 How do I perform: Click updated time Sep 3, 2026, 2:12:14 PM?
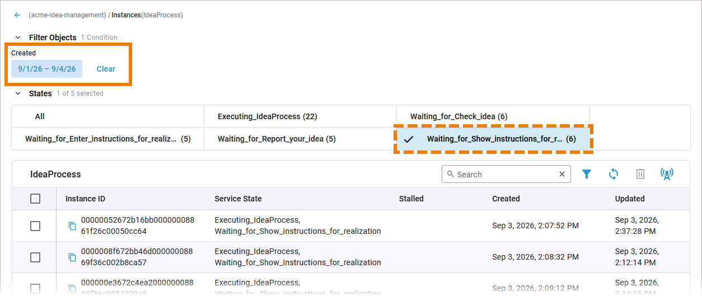pos(637,257)
